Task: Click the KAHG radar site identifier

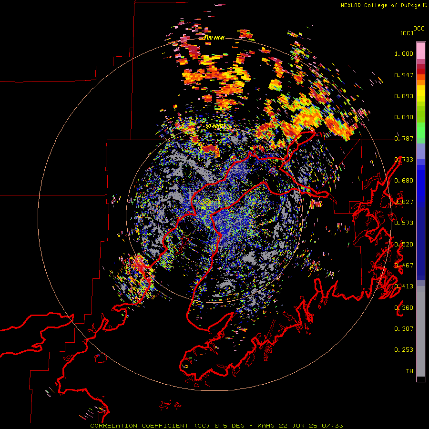Action: tap(266, 426)
